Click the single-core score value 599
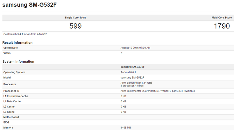The height and width of the screenshot is (134, 234). [x=75, y=26]
